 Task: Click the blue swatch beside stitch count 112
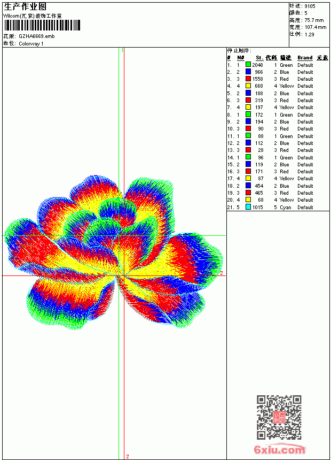point(248,143)
